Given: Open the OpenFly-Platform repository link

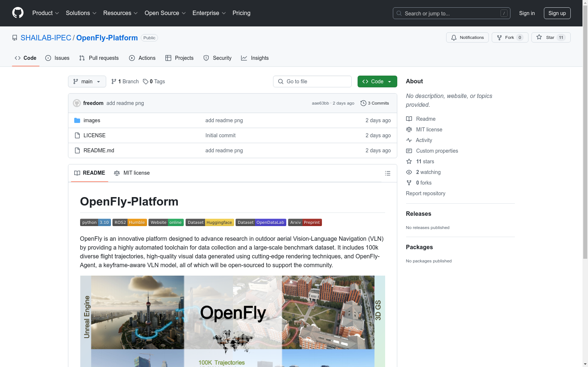Looking at the screenshot, I should pyautogui.click(x=107, y=38).
